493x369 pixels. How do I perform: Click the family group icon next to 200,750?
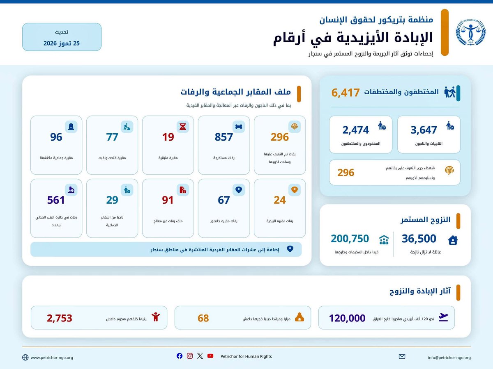tap(384, 240)
